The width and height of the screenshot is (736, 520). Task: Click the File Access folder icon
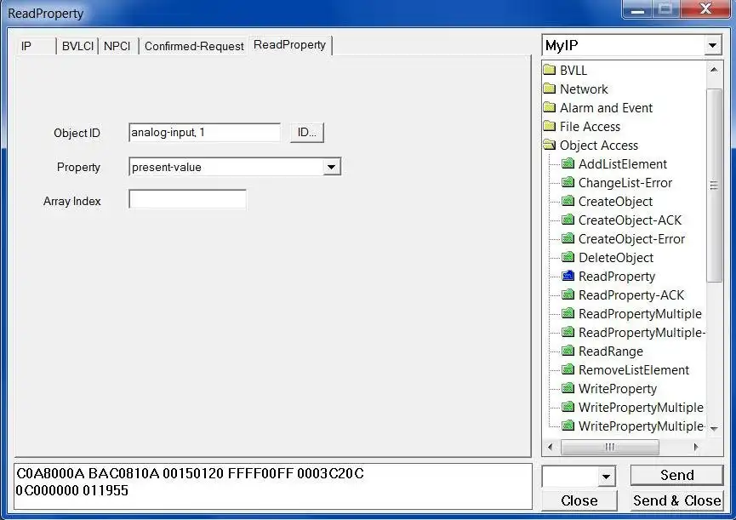(x=550, y=126)
